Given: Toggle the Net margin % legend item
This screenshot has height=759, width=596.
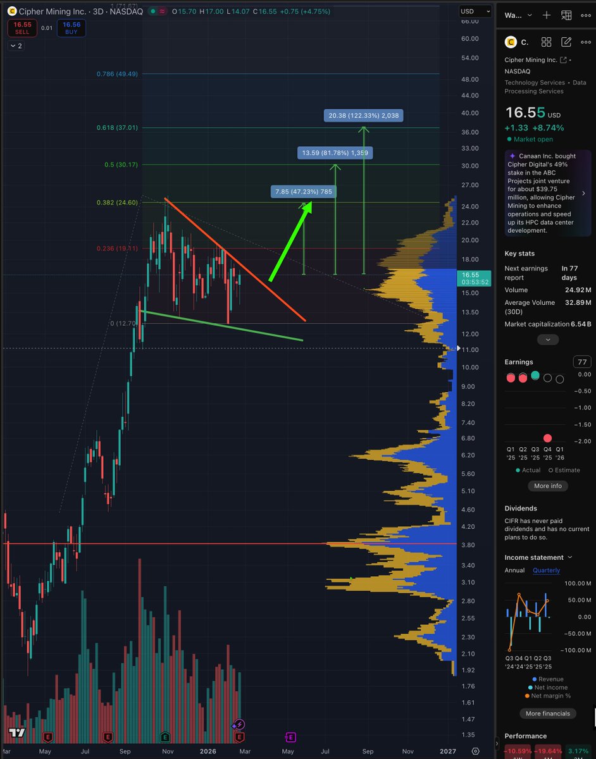Looking at the screenshot, I should click(x=547, y=696).
